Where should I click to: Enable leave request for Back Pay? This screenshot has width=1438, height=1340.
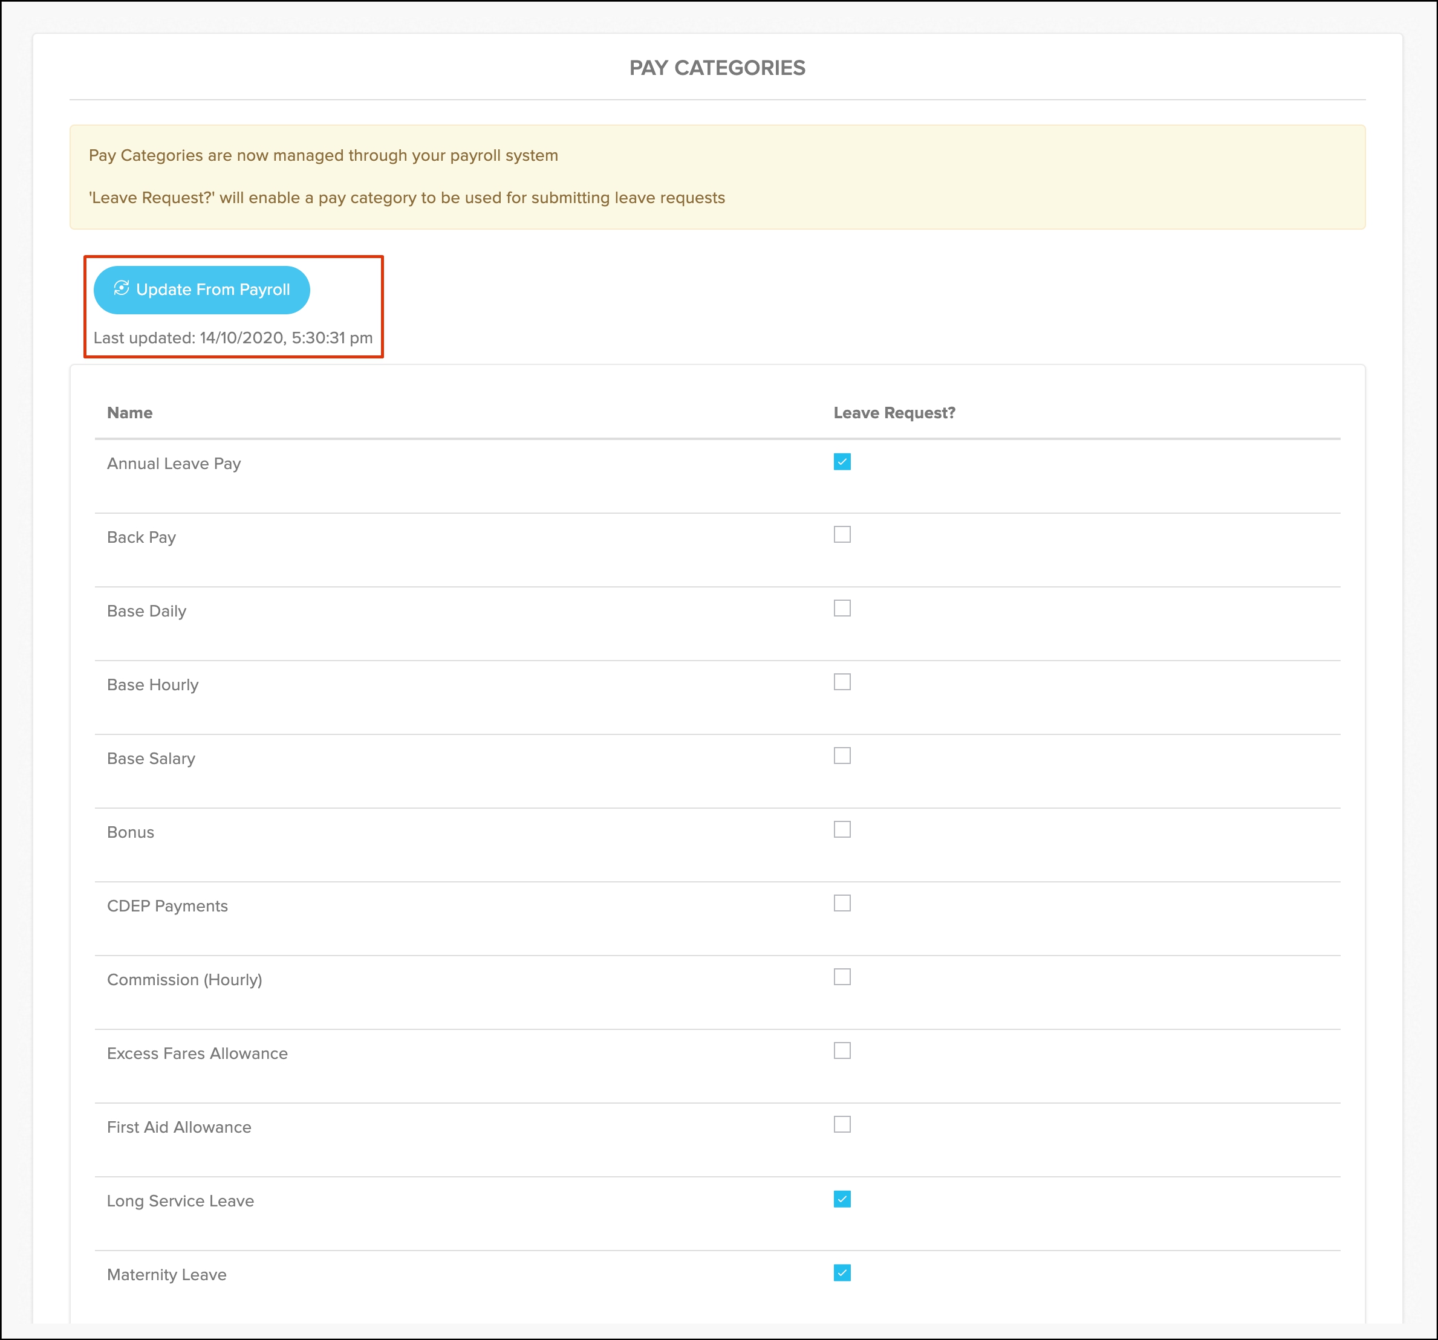point(842,534)
